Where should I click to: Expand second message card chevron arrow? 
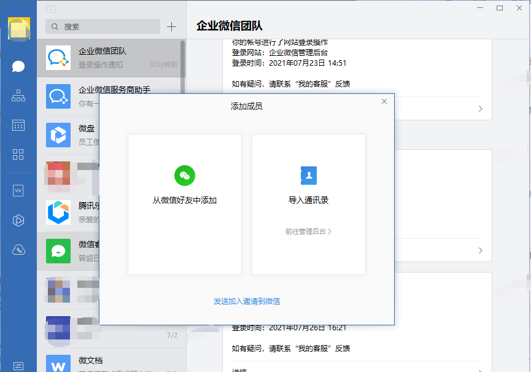(480, 250)
